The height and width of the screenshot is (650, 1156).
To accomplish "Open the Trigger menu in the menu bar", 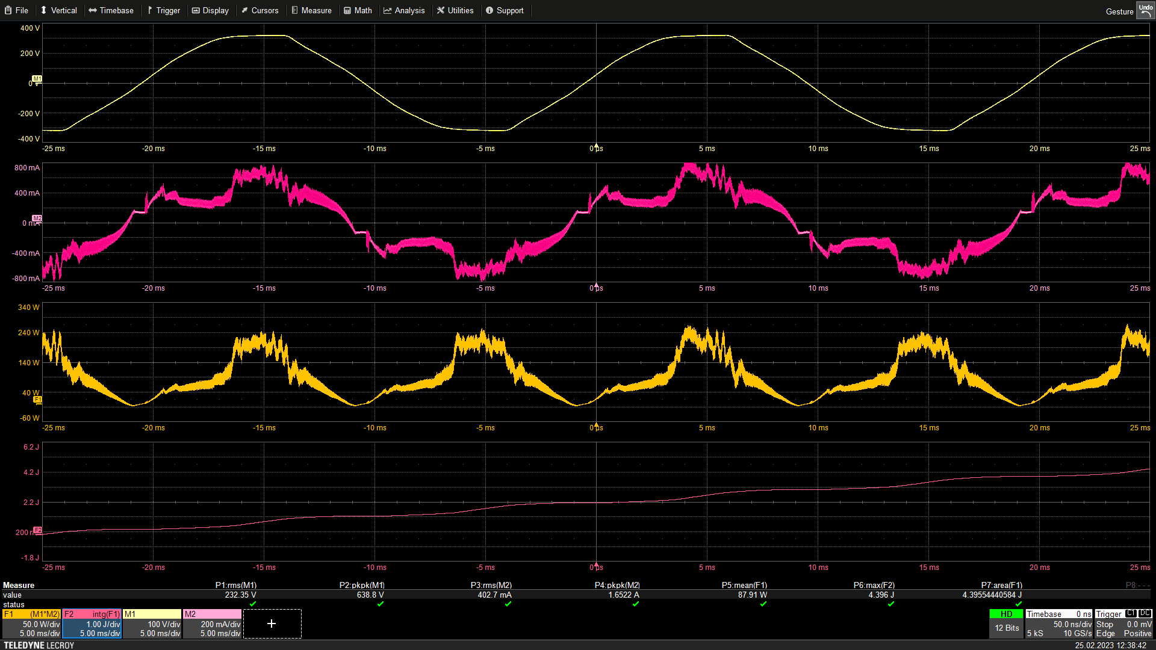I will [x=164, y=10].
